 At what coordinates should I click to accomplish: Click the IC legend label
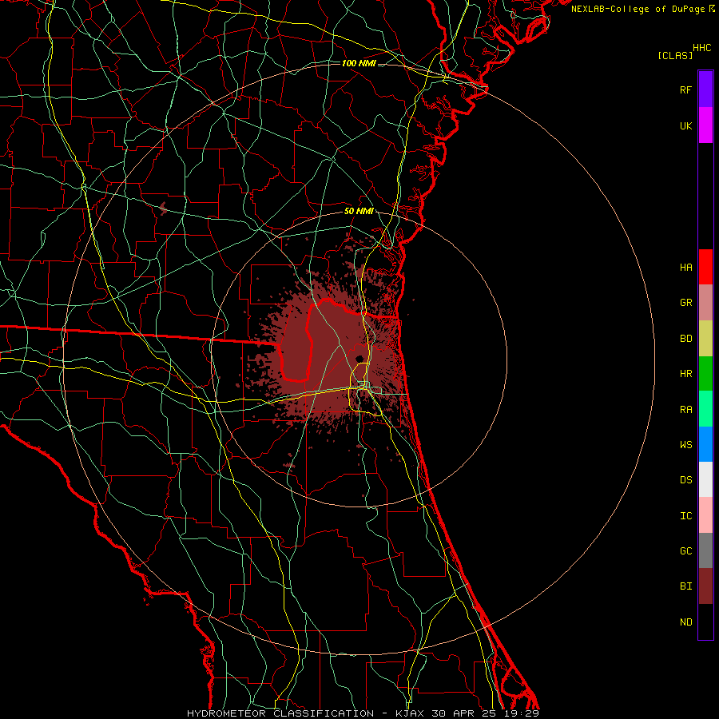tap(685, 515)
